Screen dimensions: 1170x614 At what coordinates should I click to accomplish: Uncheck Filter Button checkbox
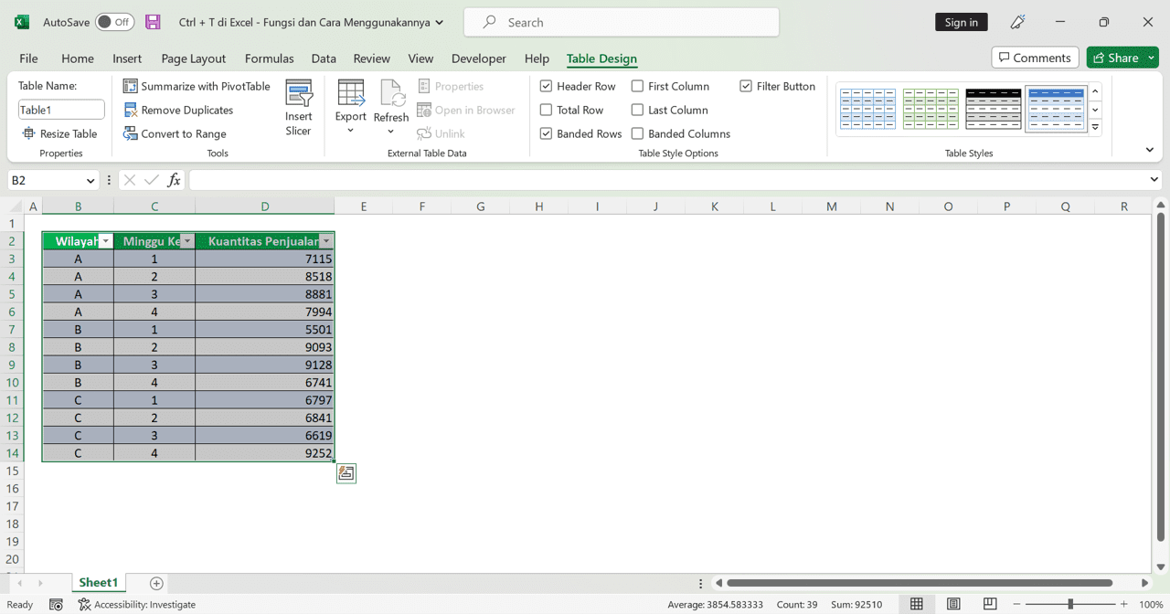point(746,86)
